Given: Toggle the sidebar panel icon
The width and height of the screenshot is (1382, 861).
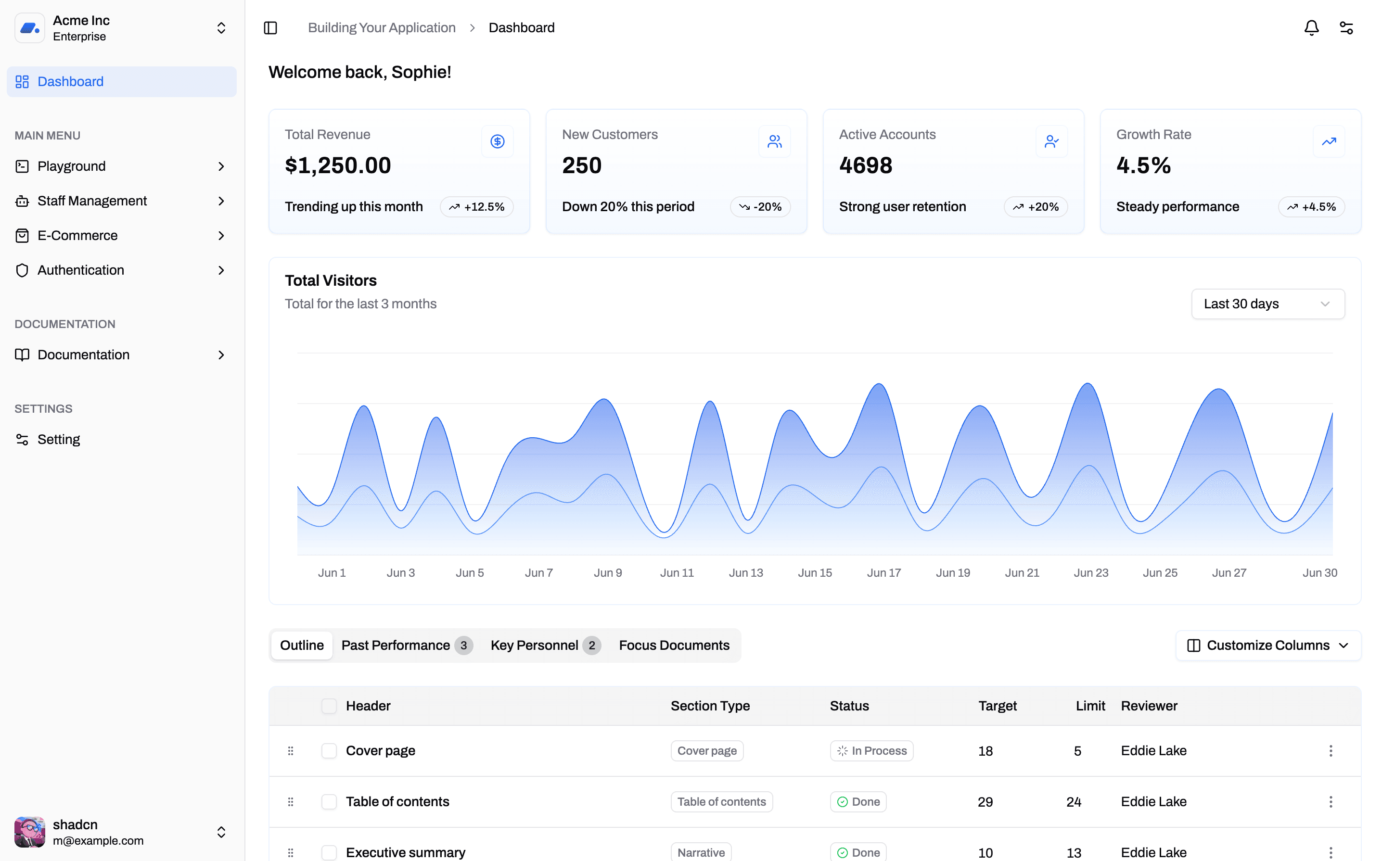Looking at the screenshot, I should [270, 28].
